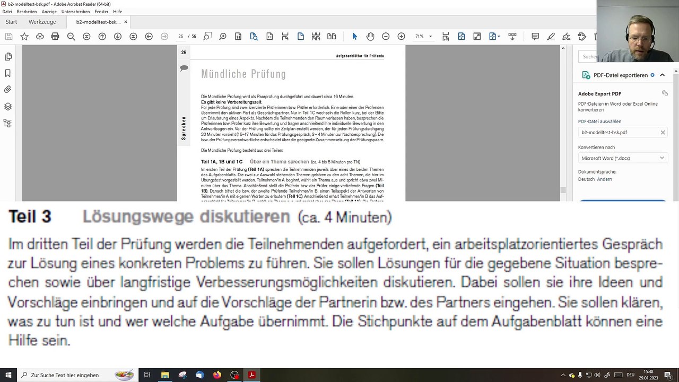Select the arrow selection tool
The height and width of the screenshot is (382, 679).
[355, 36]
